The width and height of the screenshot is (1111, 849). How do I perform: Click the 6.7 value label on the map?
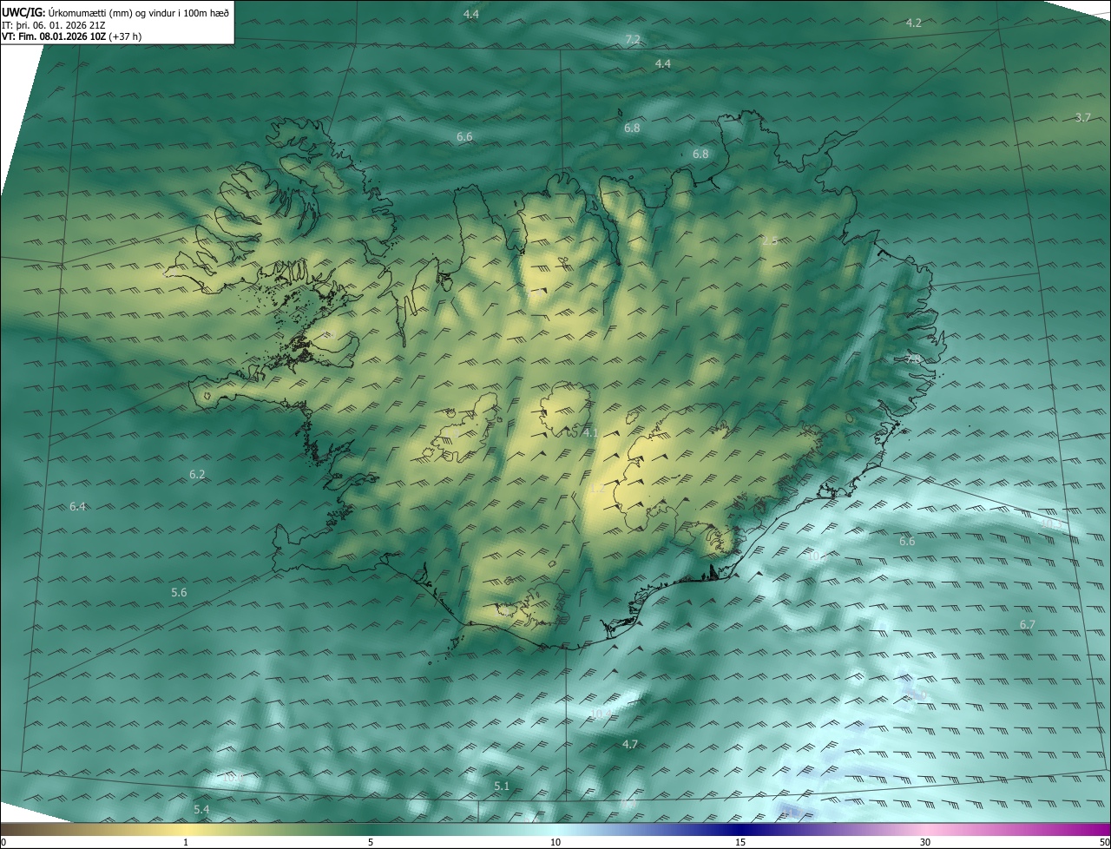click(1027, 625)
